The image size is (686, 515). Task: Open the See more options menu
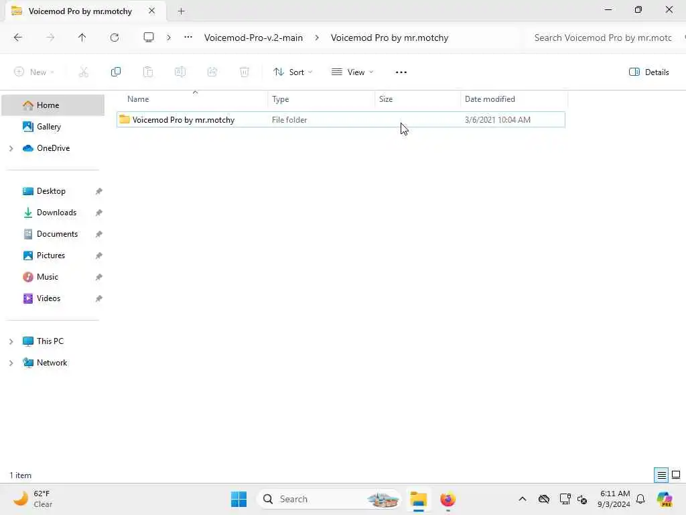coord(401,72)
